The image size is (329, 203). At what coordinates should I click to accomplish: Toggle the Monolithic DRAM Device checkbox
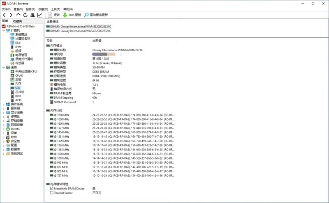point(52,188)
